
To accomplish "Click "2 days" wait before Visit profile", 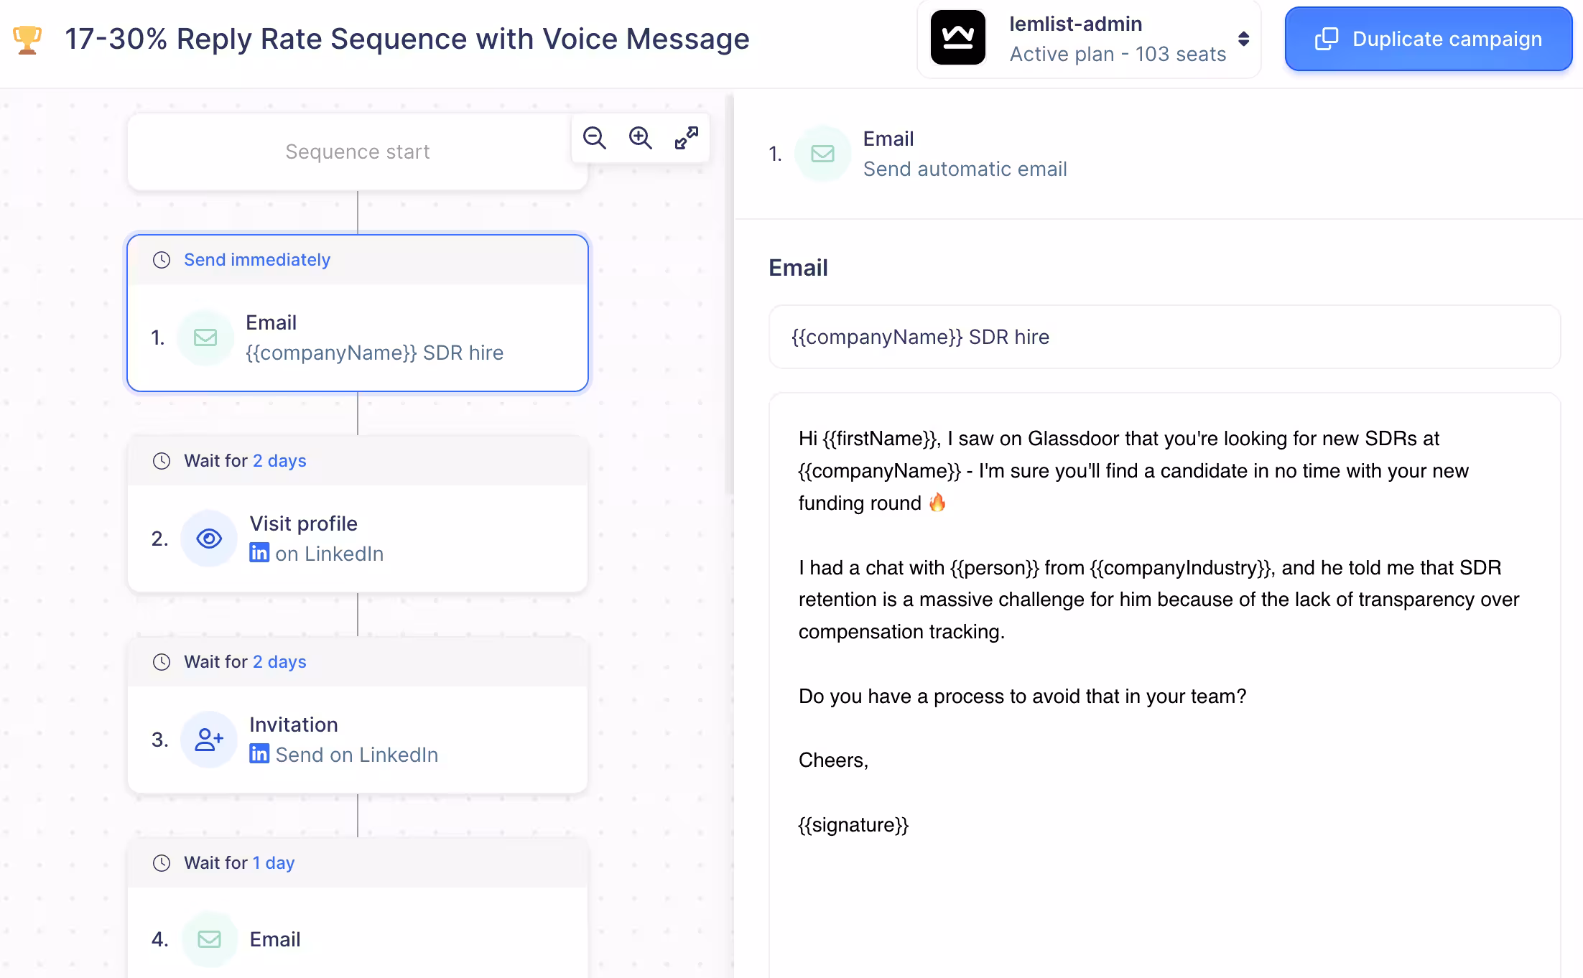I will pyautogui.click(x=279, y=461).
